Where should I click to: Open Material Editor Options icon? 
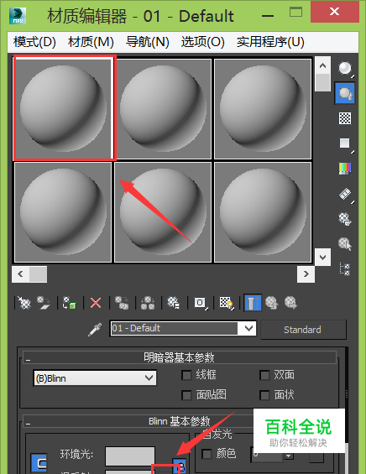pos(345,219)
